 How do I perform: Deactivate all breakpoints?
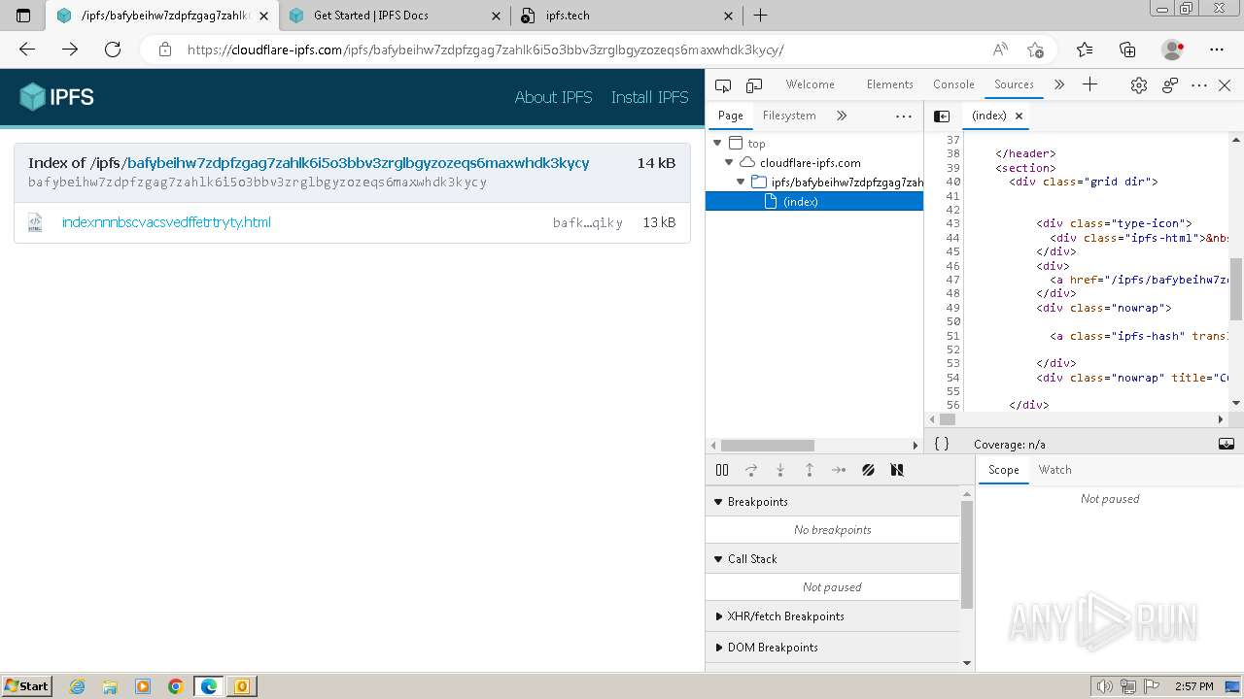pyautogui.click(x=868, y=470)
